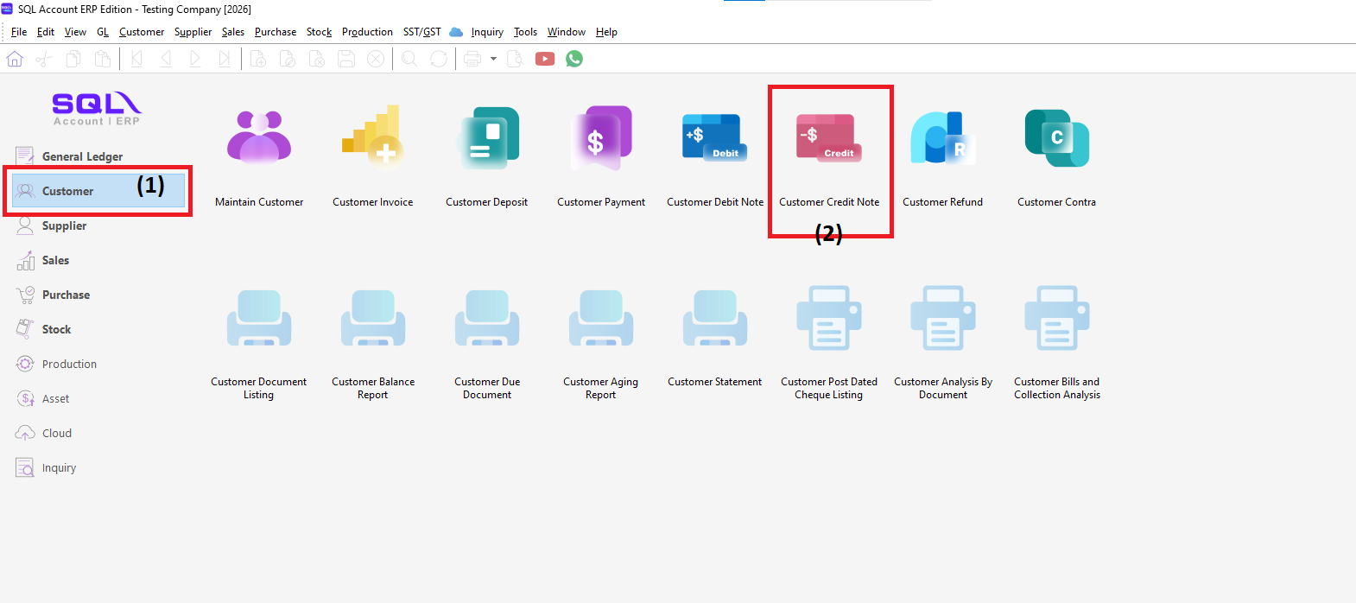Open the SST/GST menu
This screenshot has height=603, width=1356.
(x=421, y=32)
